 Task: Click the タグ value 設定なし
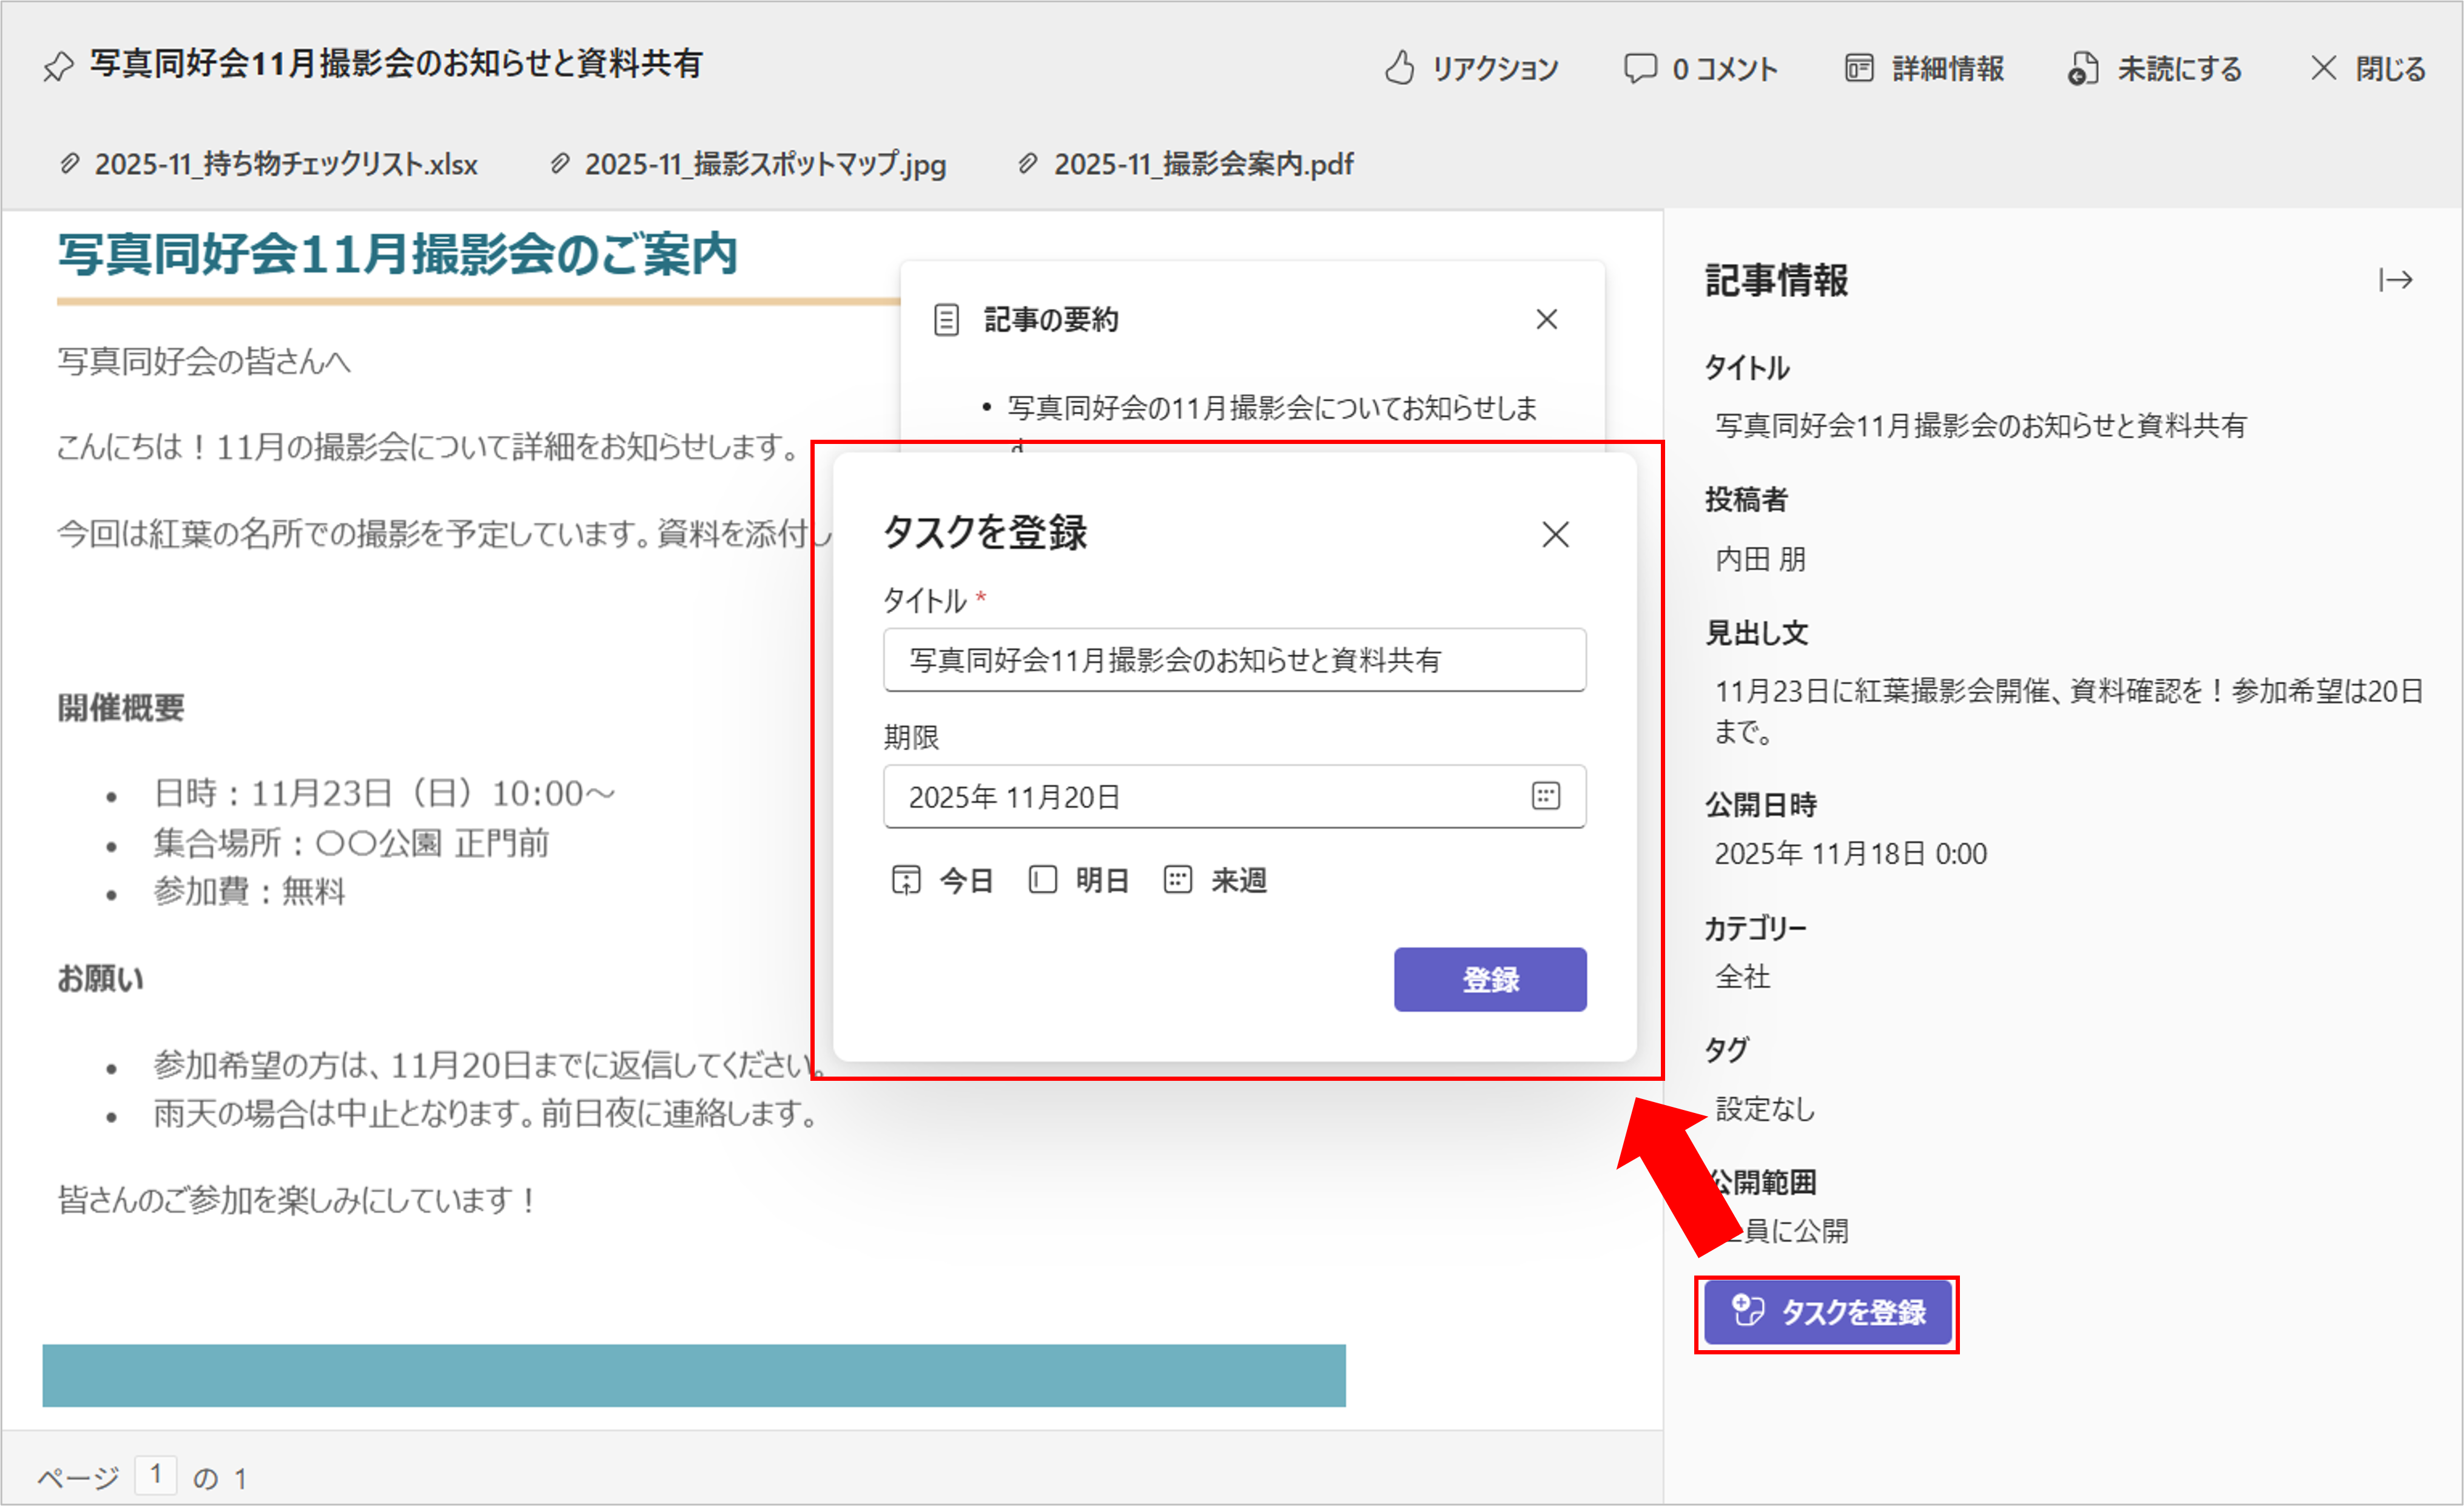coord(1765,1109)
